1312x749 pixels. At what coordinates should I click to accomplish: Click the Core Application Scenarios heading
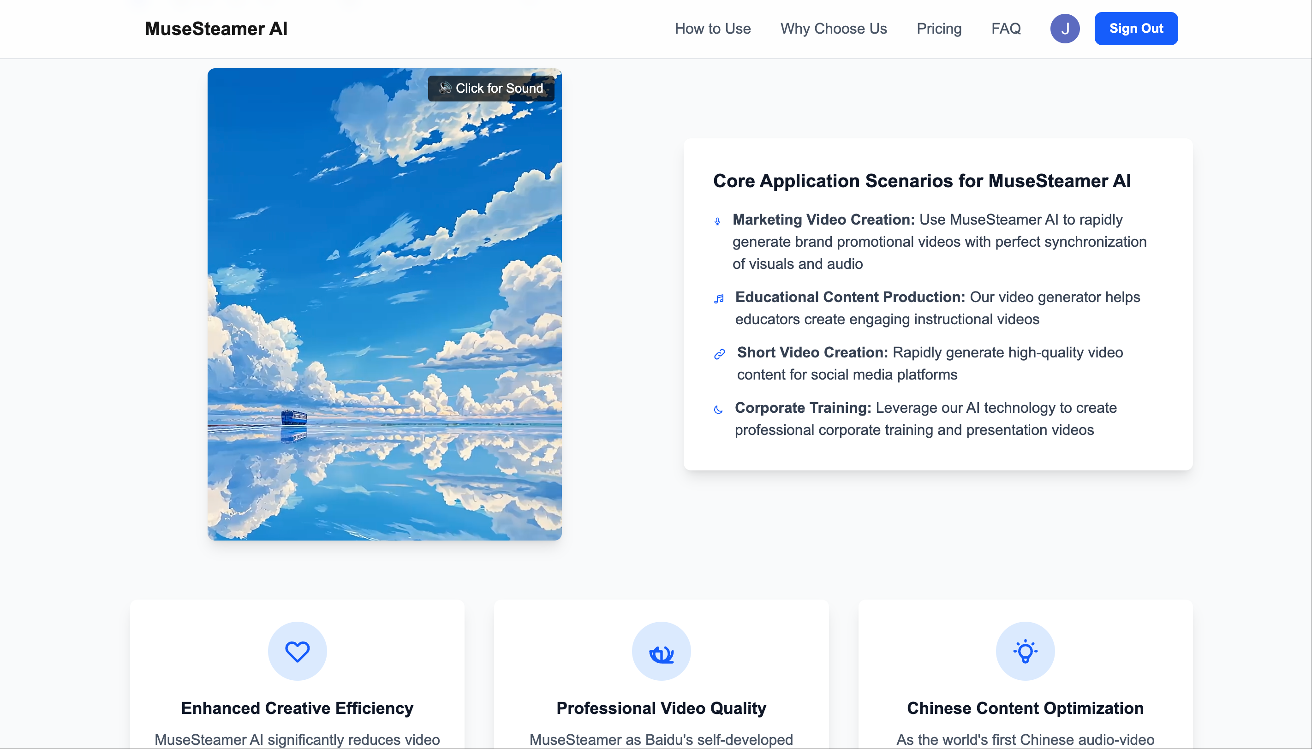921,181
